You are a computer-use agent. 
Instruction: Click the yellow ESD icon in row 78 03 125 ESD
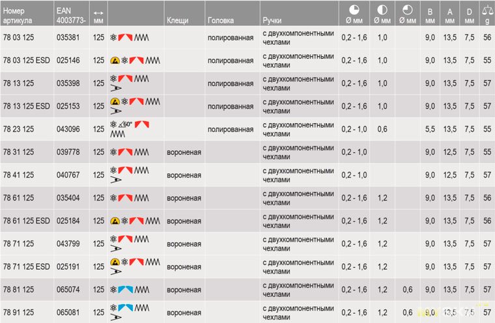click(x=115, y=61)
